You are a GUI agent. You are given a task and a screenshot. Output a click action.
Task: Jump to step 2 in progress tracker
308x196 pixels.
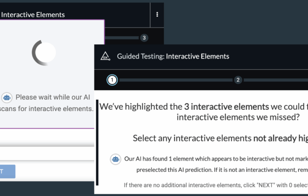(x=238, y=80)
